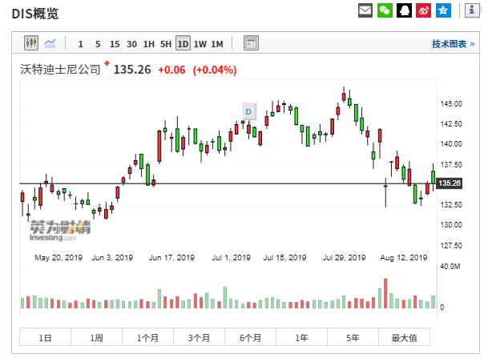Open the chart layout table icon

(x=251, y=43)
